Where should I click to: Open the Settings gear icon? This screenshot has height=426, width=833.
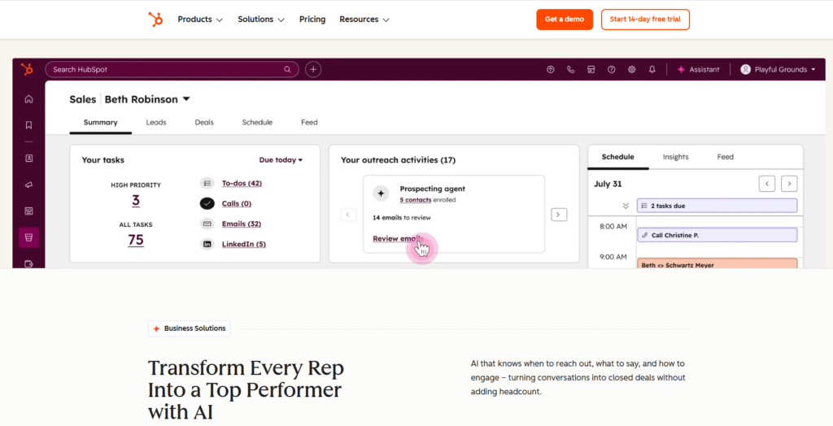point(631,70)
